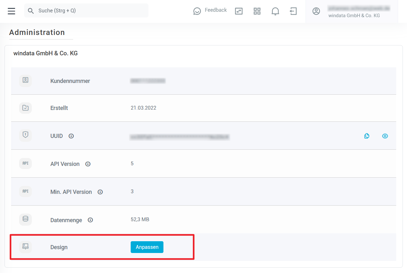
Task: Click the Kundennummer row icon
Action: tap(25, 80)
